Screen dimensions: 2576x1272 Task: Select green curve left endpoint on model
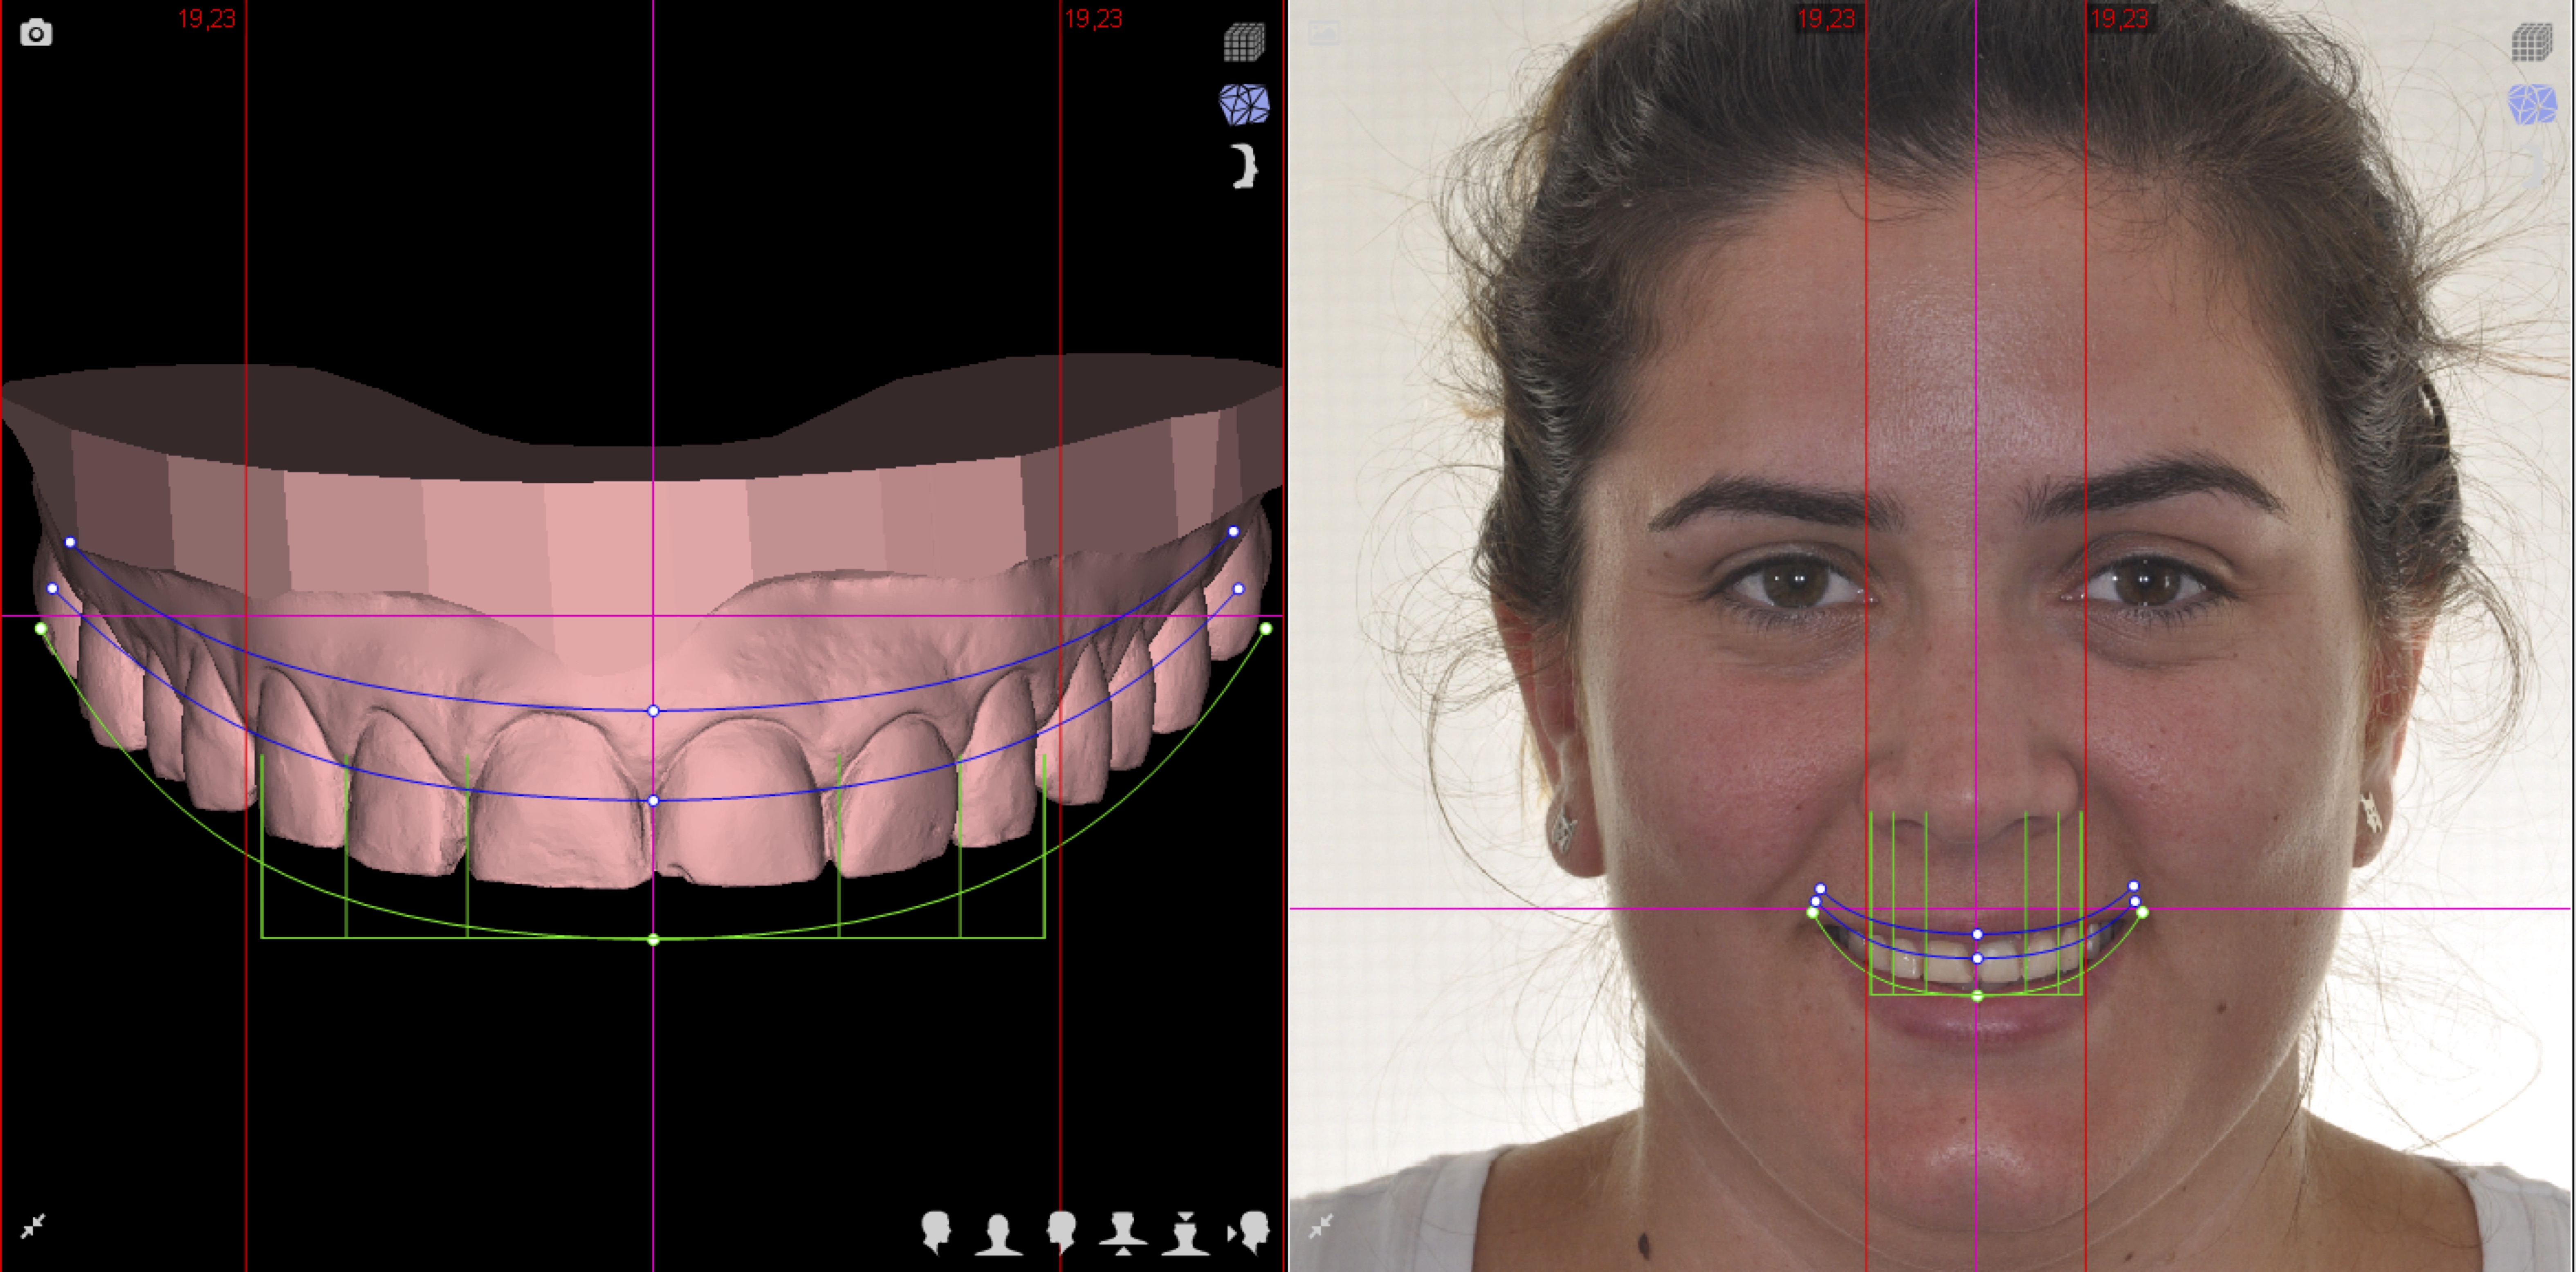coord(41,629)
